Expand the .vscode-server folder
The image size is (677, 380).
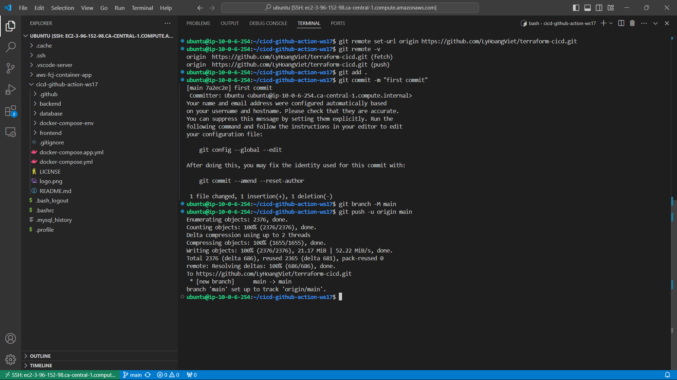click(99, 65)
